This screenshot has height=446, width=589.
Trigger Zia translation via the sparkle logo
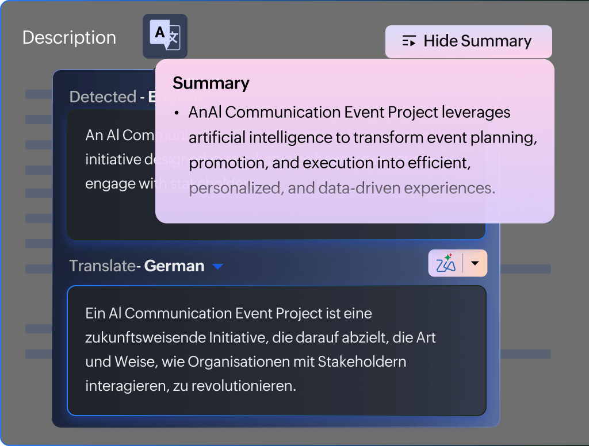[x=446, y=264]
